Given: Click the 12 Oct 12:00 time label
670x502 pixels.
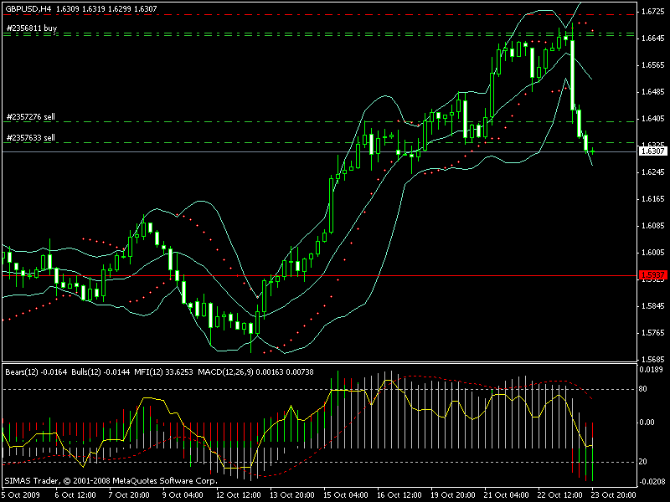Looking at the screenshot, I should 235,494.
